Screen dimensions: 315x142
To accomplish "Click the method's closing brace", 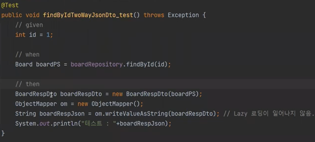I will 3,133.
